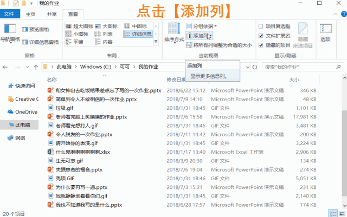The image size is (347, 217).
Task: Select This PC in sidebar
Action: click(20, 125)
